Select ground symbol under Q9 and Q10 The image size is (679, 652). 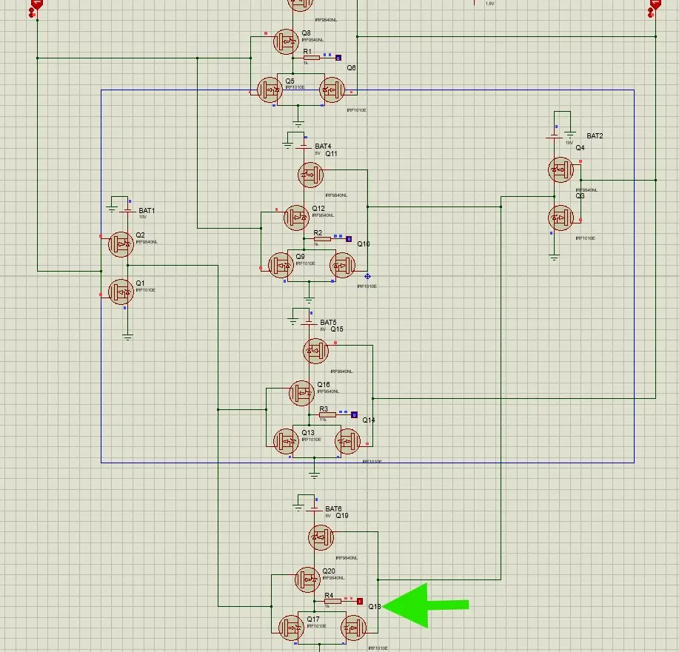pos(309,300)
